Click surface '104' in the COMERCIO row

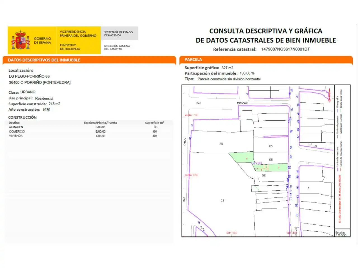155,131
